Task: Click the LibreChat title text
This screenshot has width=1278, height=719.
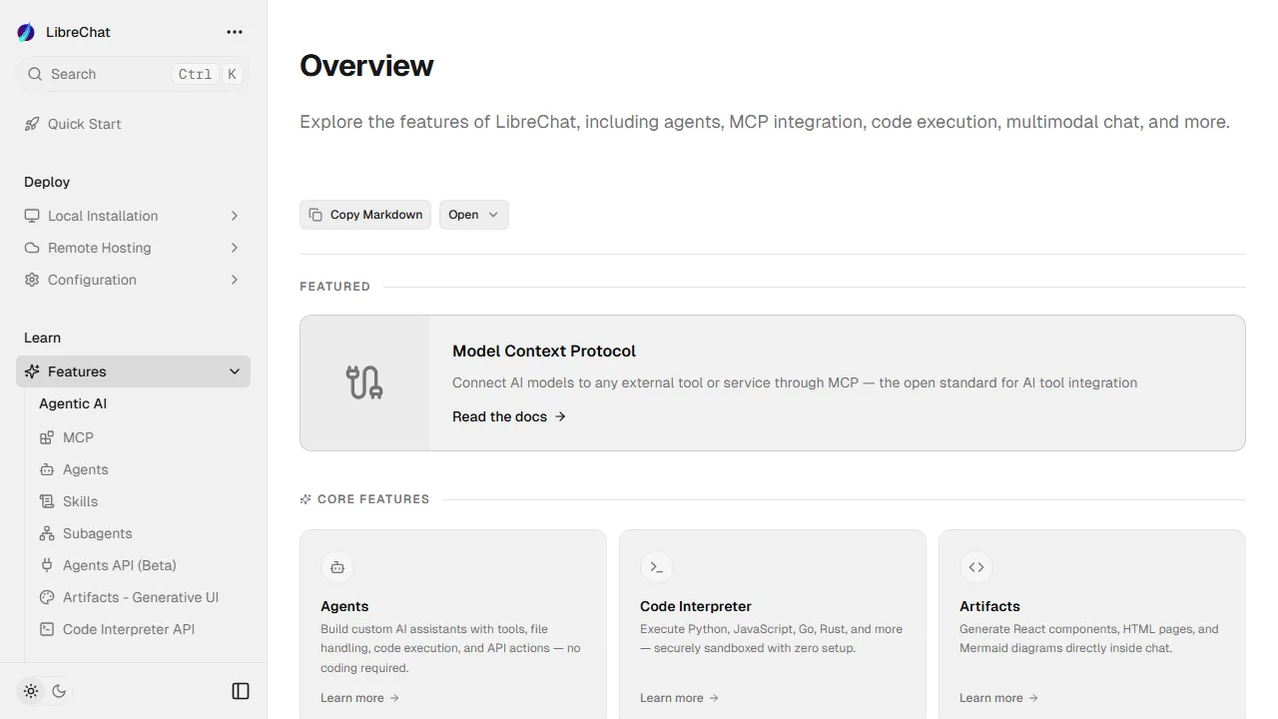Action: [x=78, y=32]
